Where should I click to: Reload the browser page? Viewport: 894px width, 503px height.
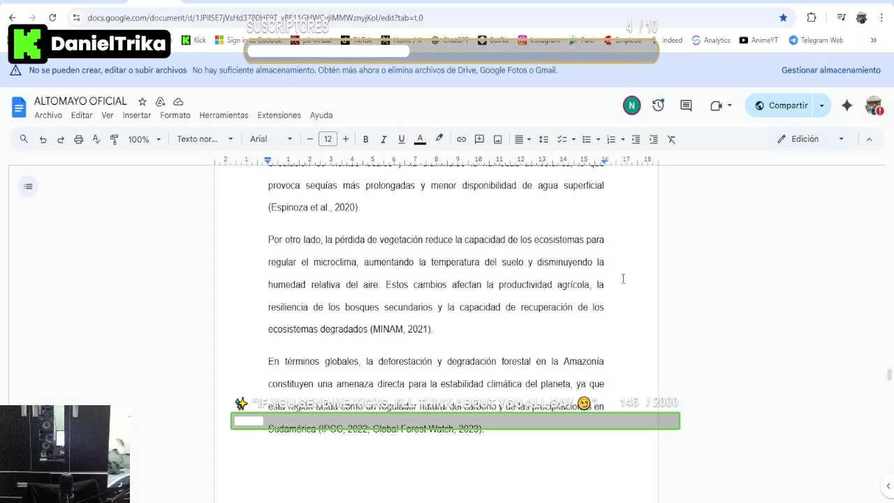tap(52, 17)
